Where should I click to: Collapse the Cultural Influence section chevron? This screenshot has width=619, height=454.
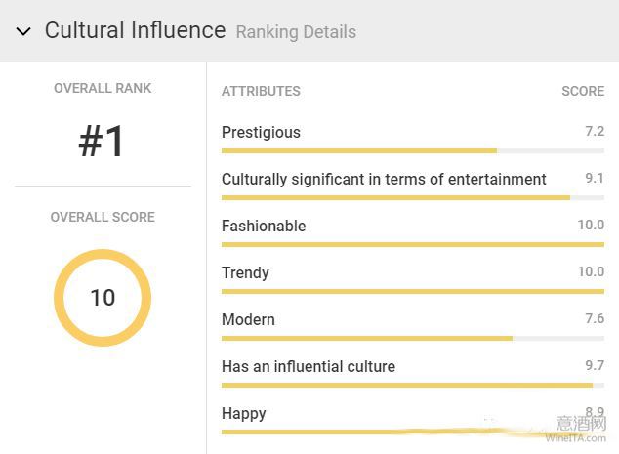tap(23, 31)
